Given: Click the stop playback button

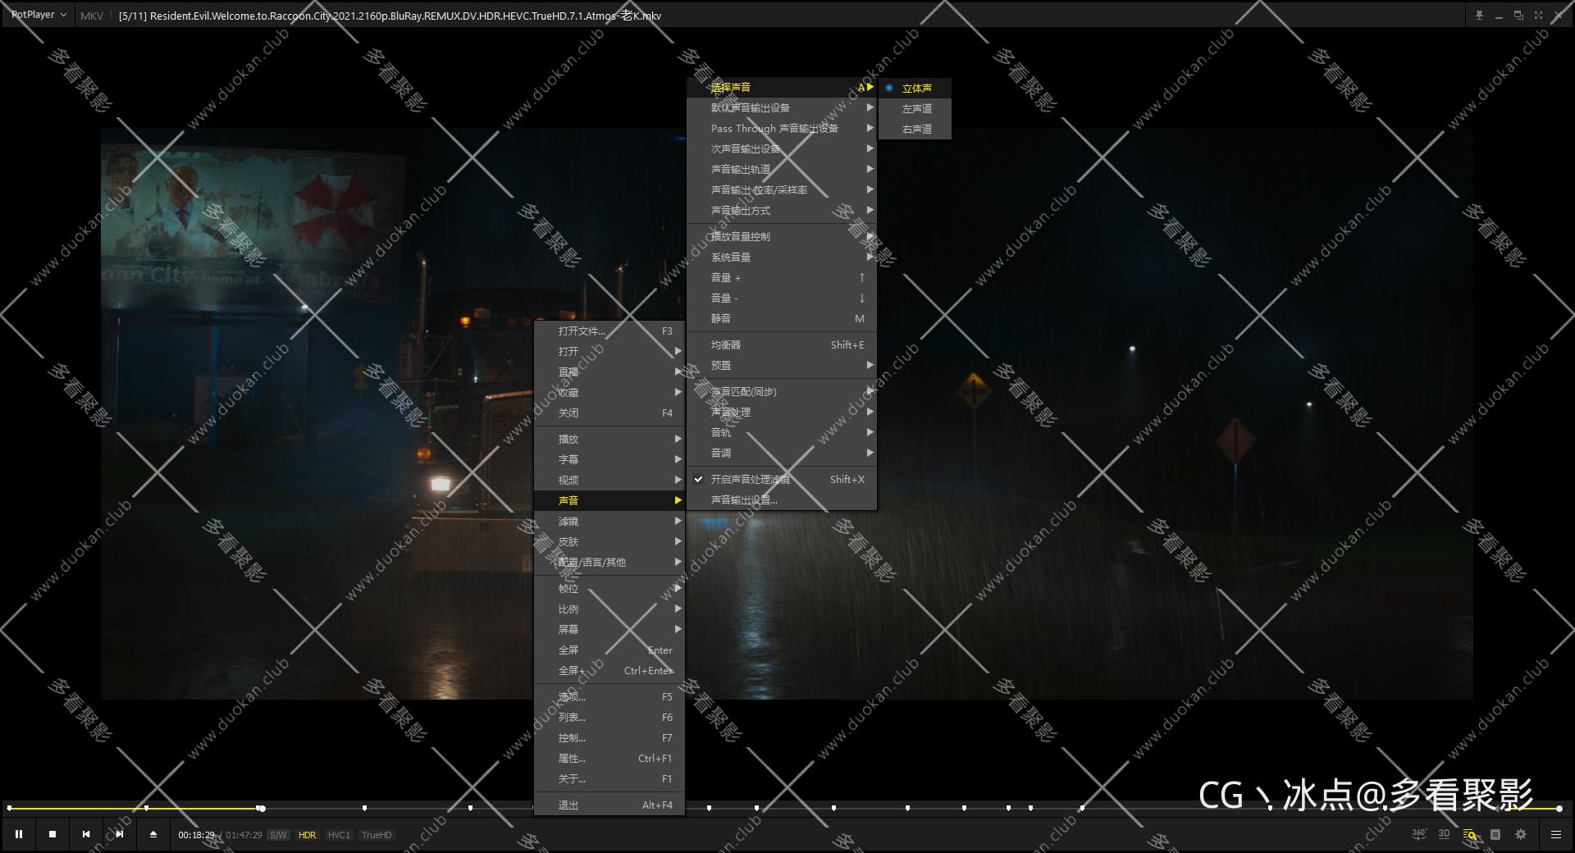Looking at the screenshot, I should click(x=52, y=834).
